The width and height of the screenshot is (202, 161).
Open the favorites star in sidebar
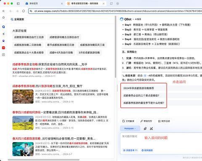tap(3, 18)
